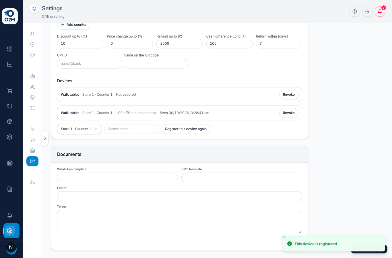Toggle dark mode with the moon icon

coord(367,11)
